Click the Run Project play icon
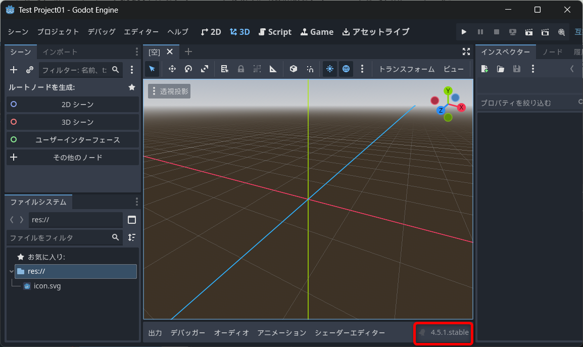583x347 pixels. (x=464, y=32)
